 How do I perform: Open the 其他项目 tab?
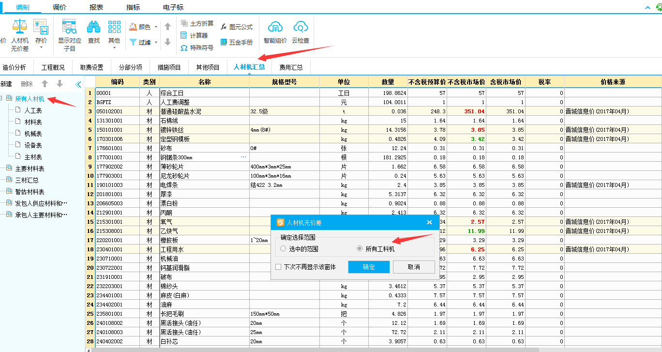[x=208, y=67]
